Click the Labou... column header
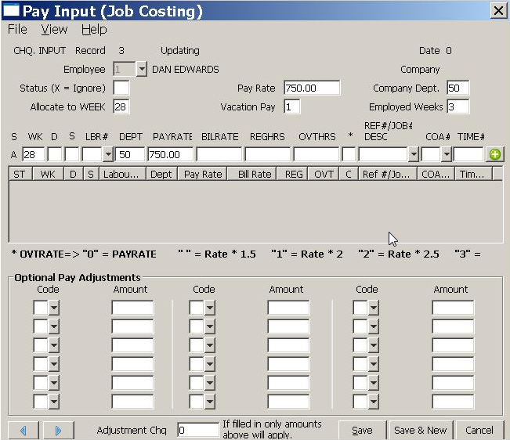Viewport: 510px width, 440px height. 123,174
